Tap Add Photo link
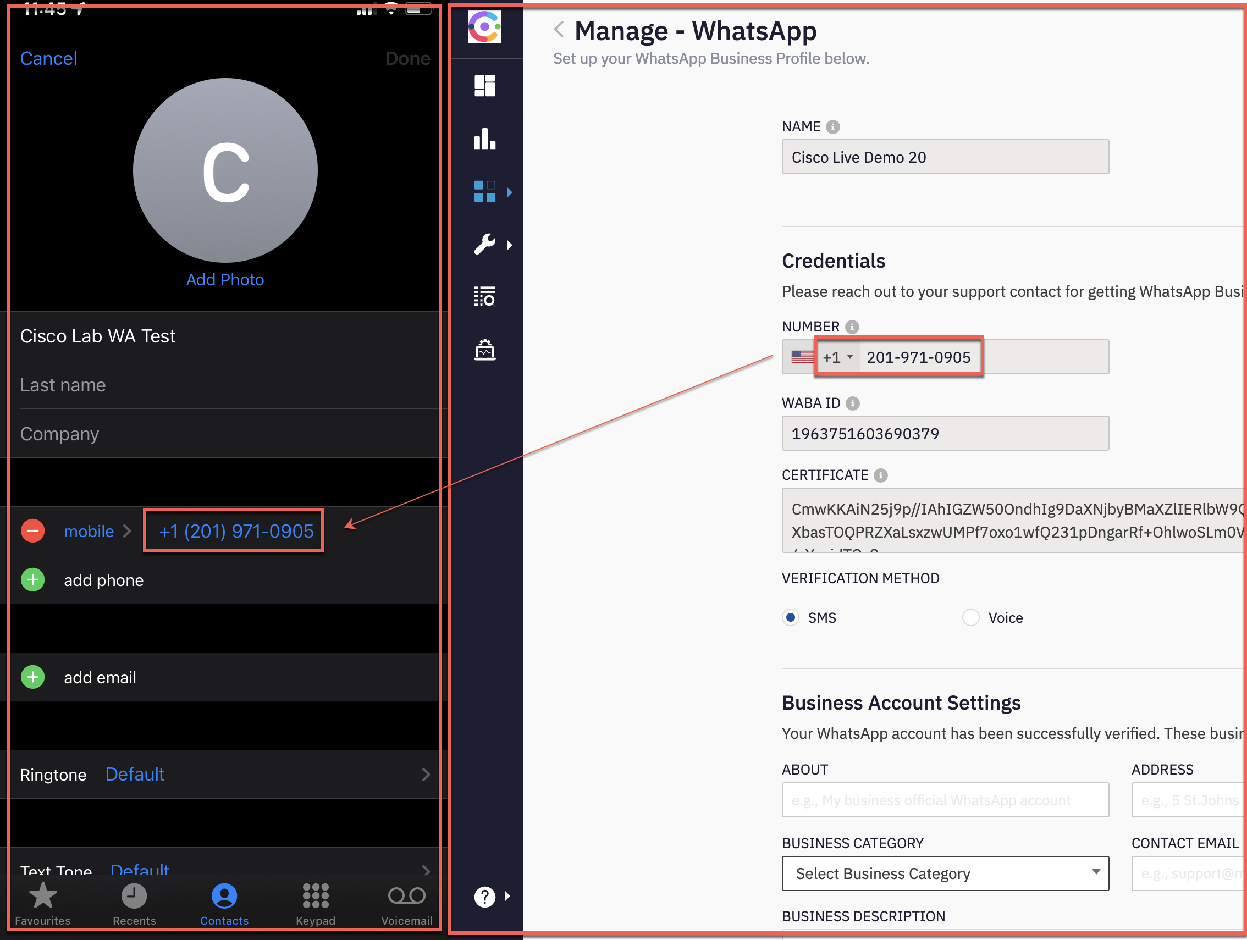This screenshot has width=1247, height=940. pos(225,279)
